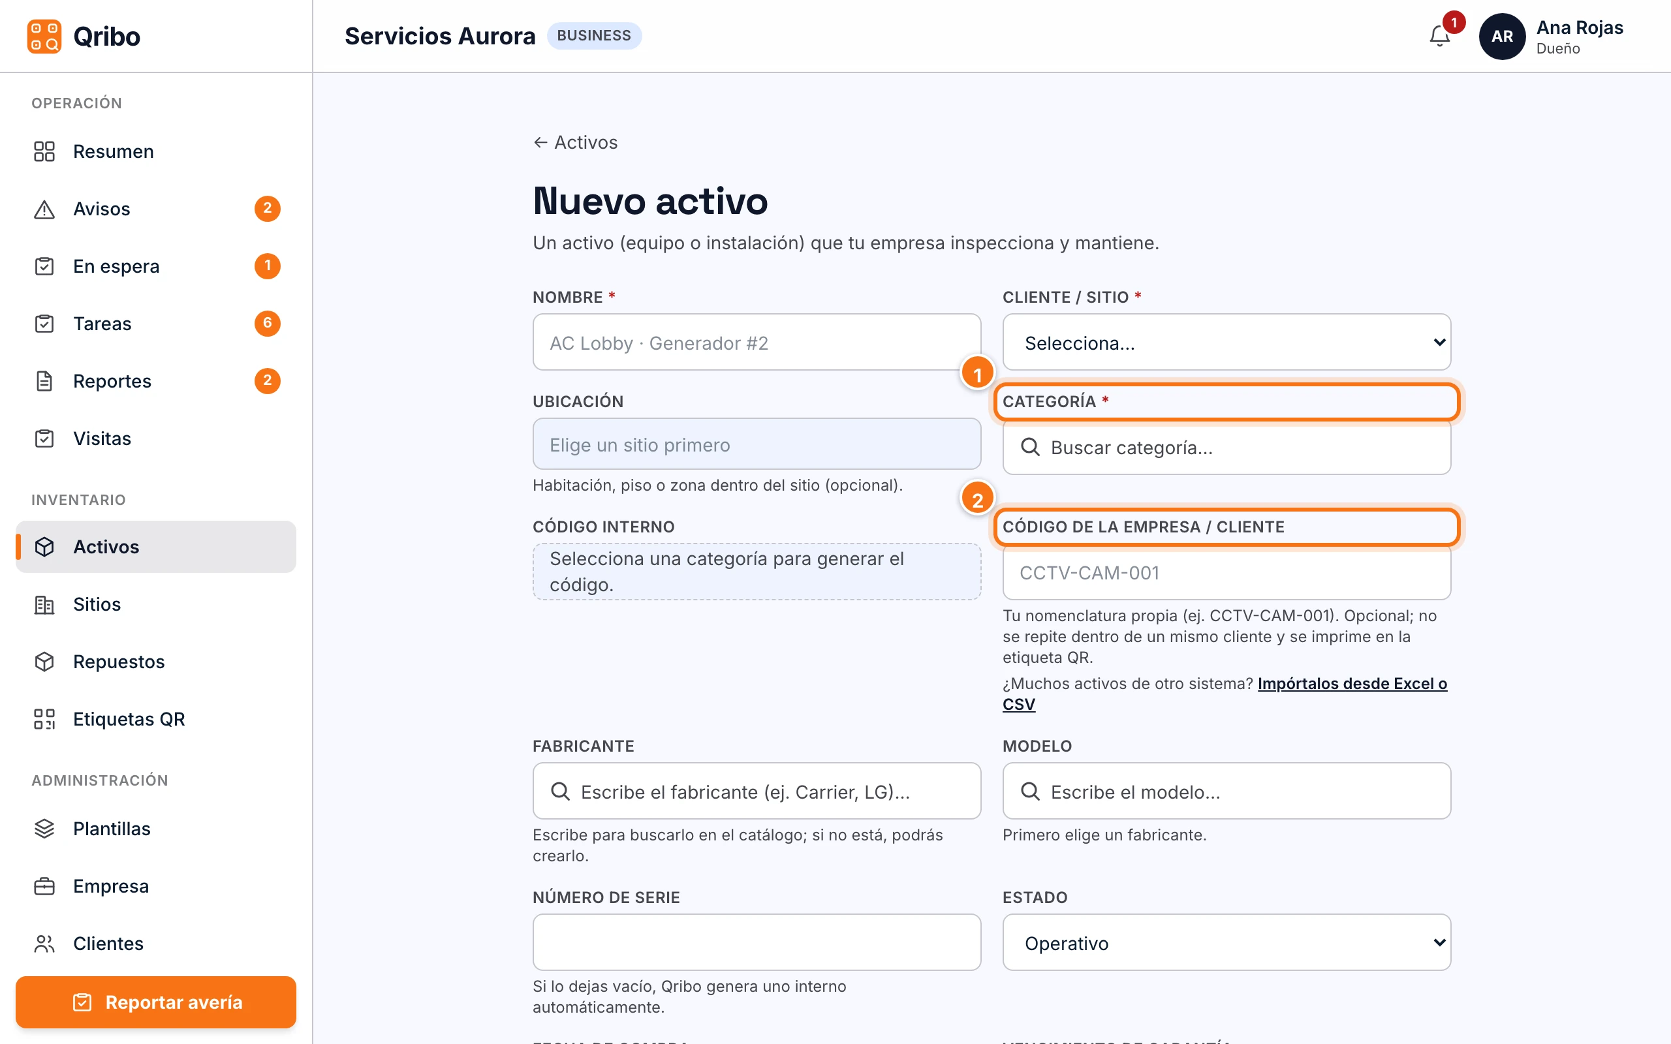Click the Ubicación input field
The width and height of the screenshot is (1671, 1044).
pyautogui.click(x=757, y=444)
